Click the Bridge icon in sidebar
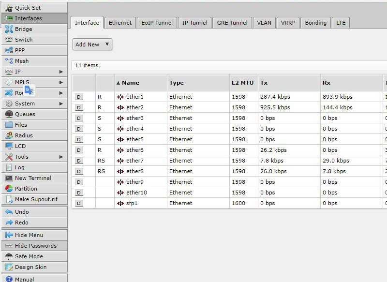 coord(9,29)
